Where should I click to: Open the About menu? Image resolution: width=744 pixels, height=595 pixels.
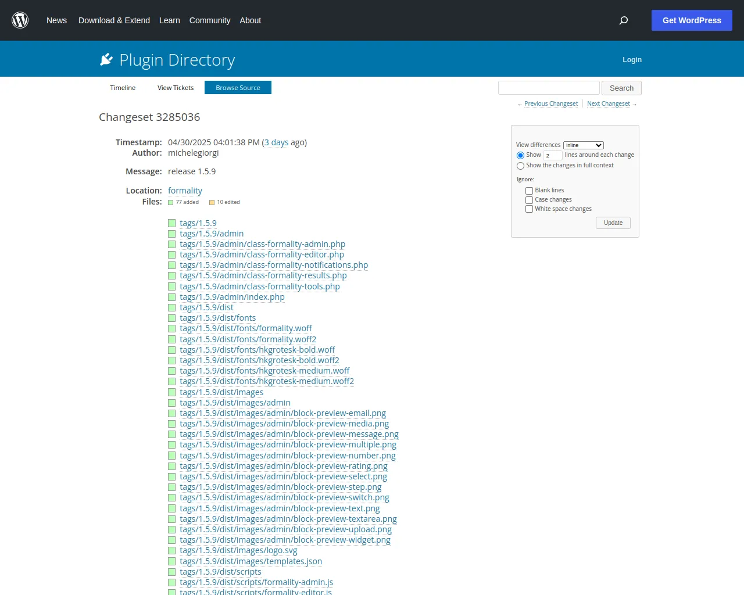click(x=251, y=20)
